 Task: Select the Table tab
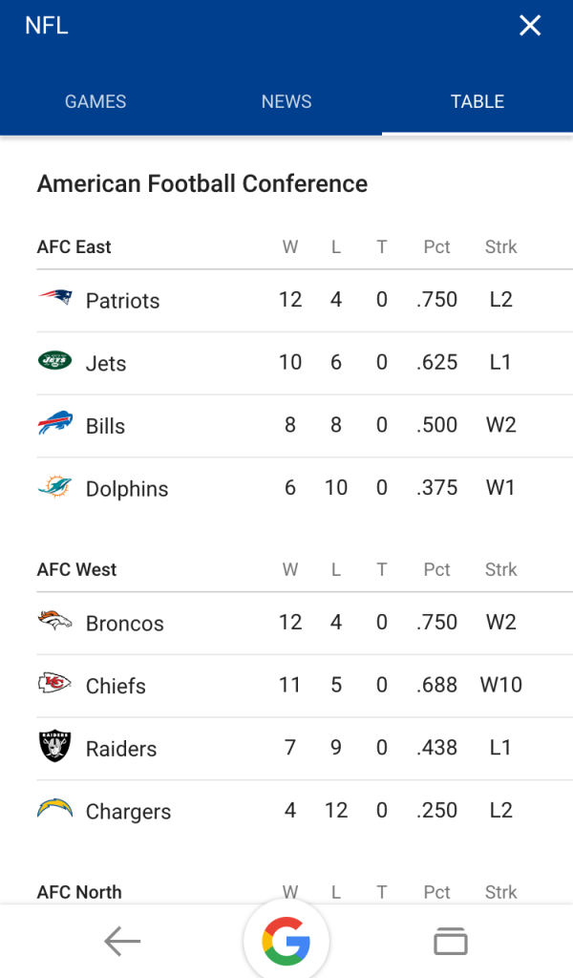click(477, 102)
